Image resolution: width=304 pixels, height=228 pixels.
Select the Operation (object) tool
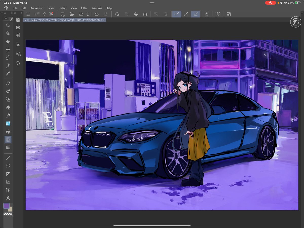pyautogui.click(x=8, y=33)
